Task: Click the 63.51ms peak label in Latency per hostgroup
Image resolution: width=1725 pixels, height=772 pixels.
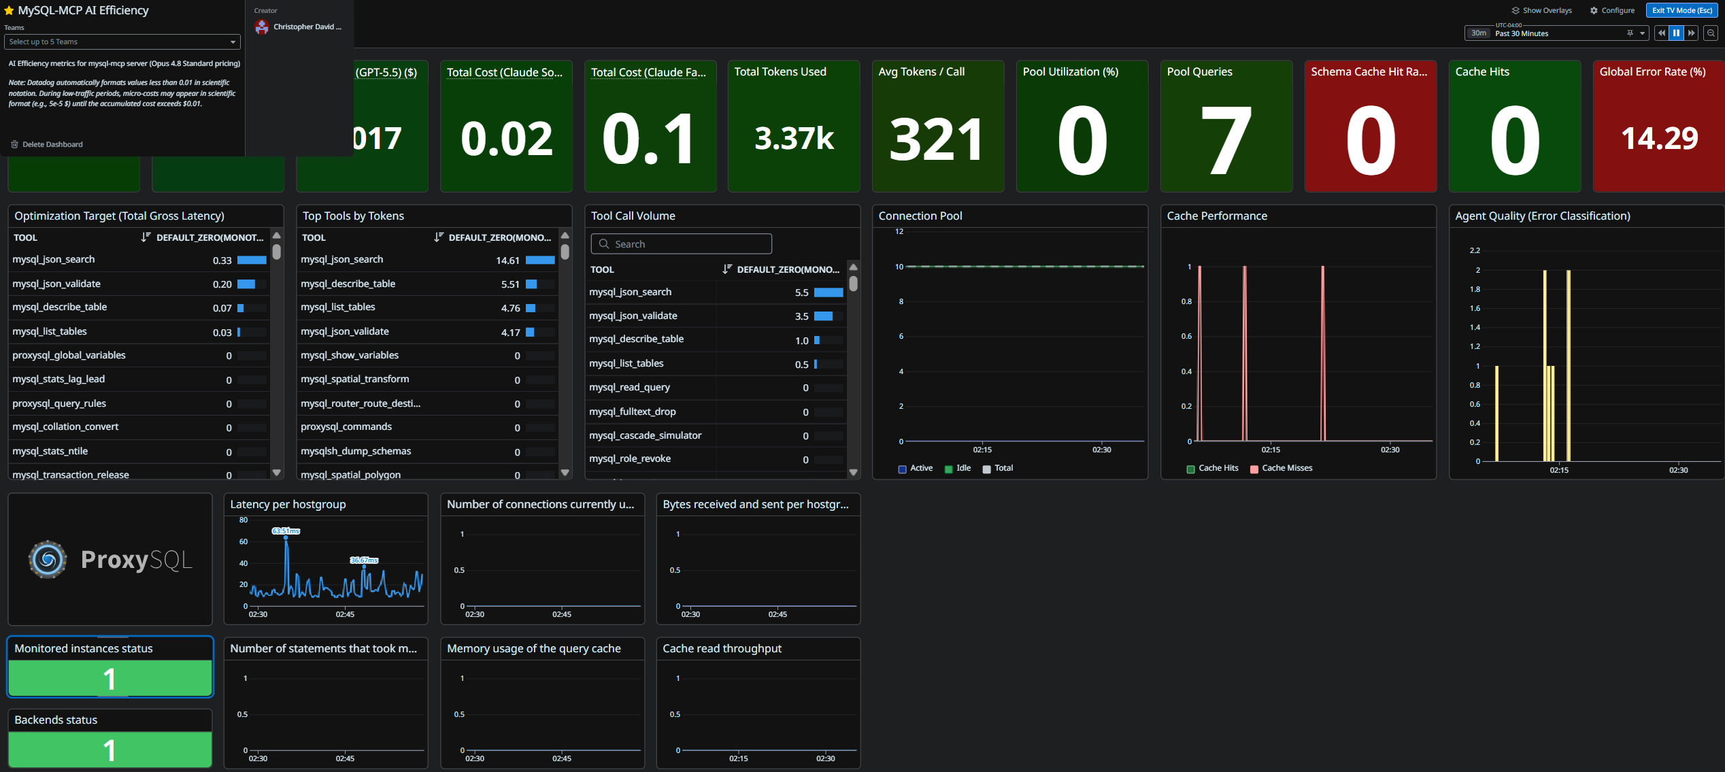Action: (x=286, y=531)
